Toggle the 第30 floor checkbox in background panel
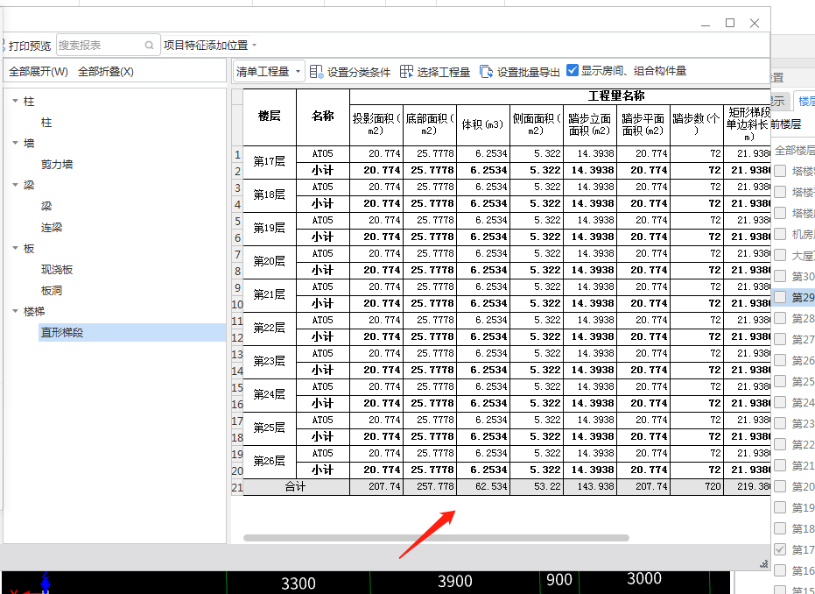Screen dimensions: 815x594 click(x=780, y=276)
